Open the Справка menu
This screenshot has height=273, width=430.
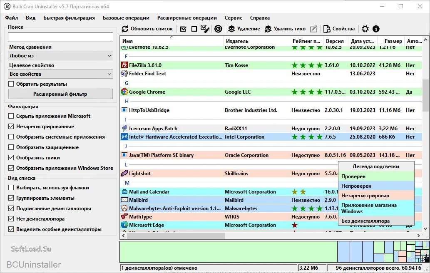coord(260,18)
